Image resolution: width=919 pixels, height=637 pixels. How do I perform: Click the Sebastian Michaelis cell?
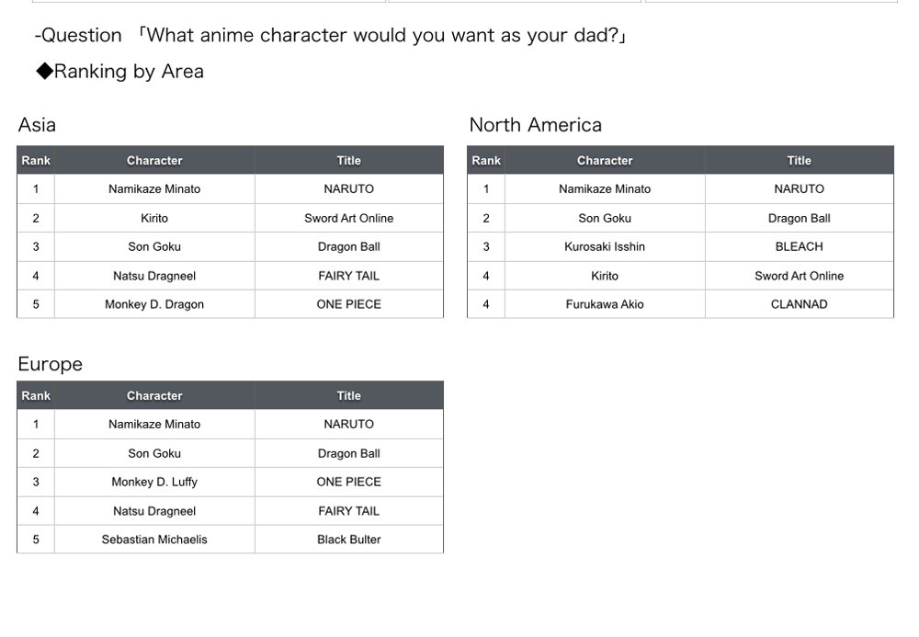154,540
